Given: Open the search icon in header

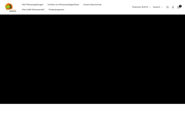Looking at the screenshot, I should 167,7.
